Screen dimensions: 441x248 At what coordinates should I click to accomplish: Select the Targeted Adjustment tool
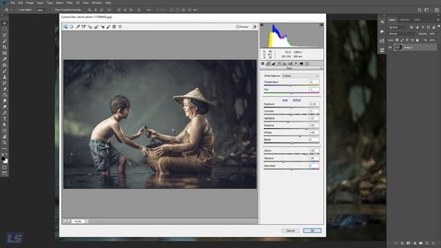(90, 27)
